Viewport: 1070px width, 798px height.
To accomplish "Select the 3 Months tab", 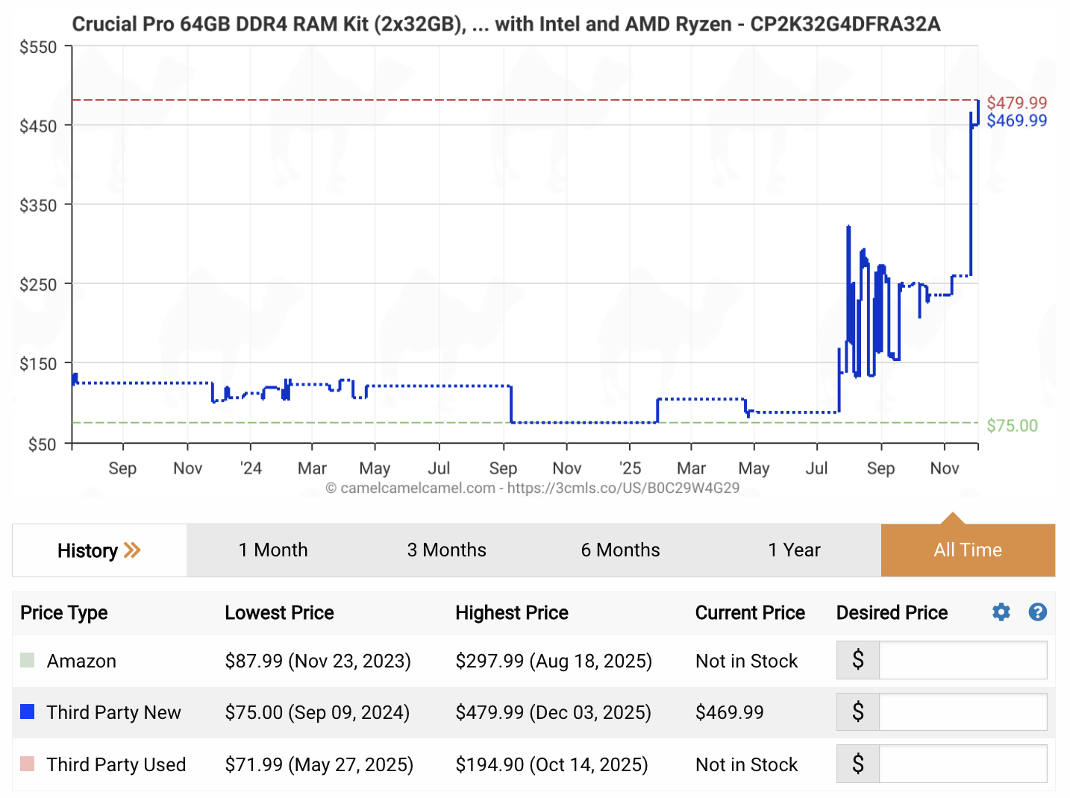I will coord(447,550).
